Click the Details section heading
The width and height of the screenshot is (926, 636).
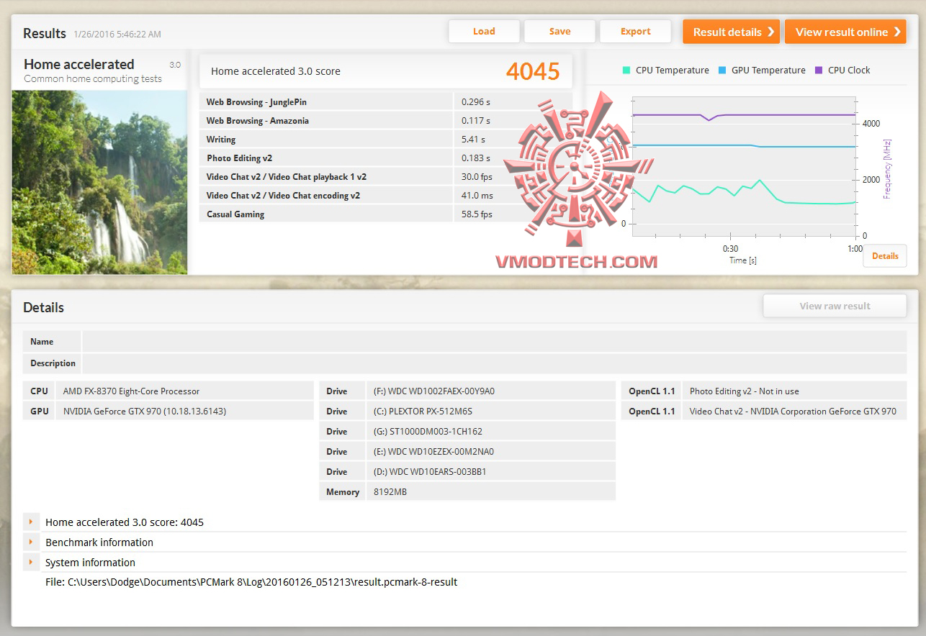[x=43, y=307]
